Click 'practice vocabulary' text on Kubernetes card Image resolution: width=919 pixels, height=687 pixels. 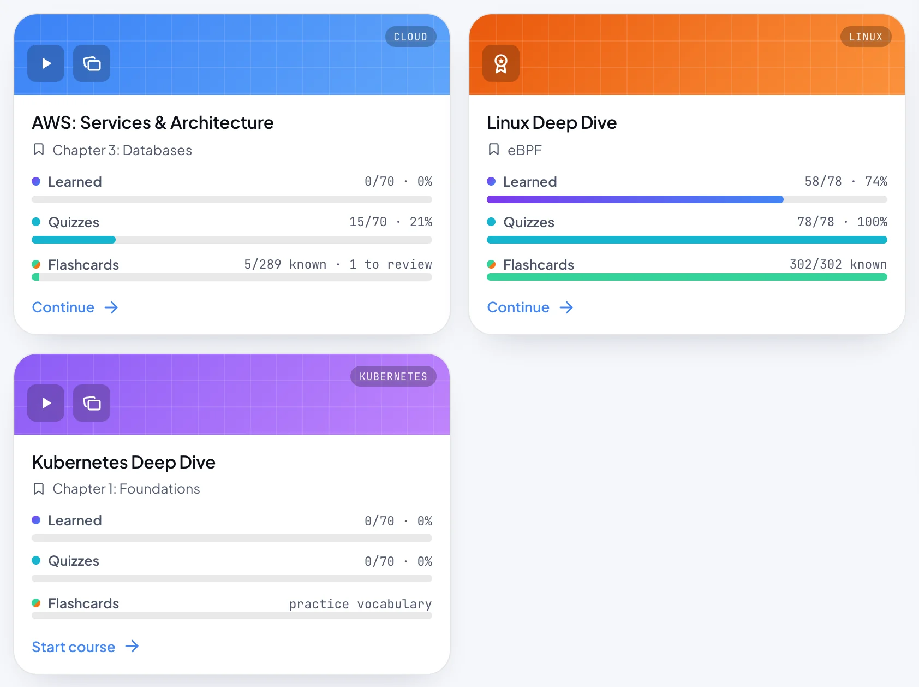point(360,604)
